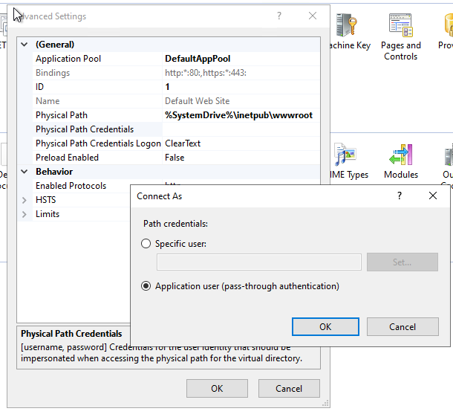453x420 pixels.
Task: Click the Specific user text field
Action: coord(259,262)
